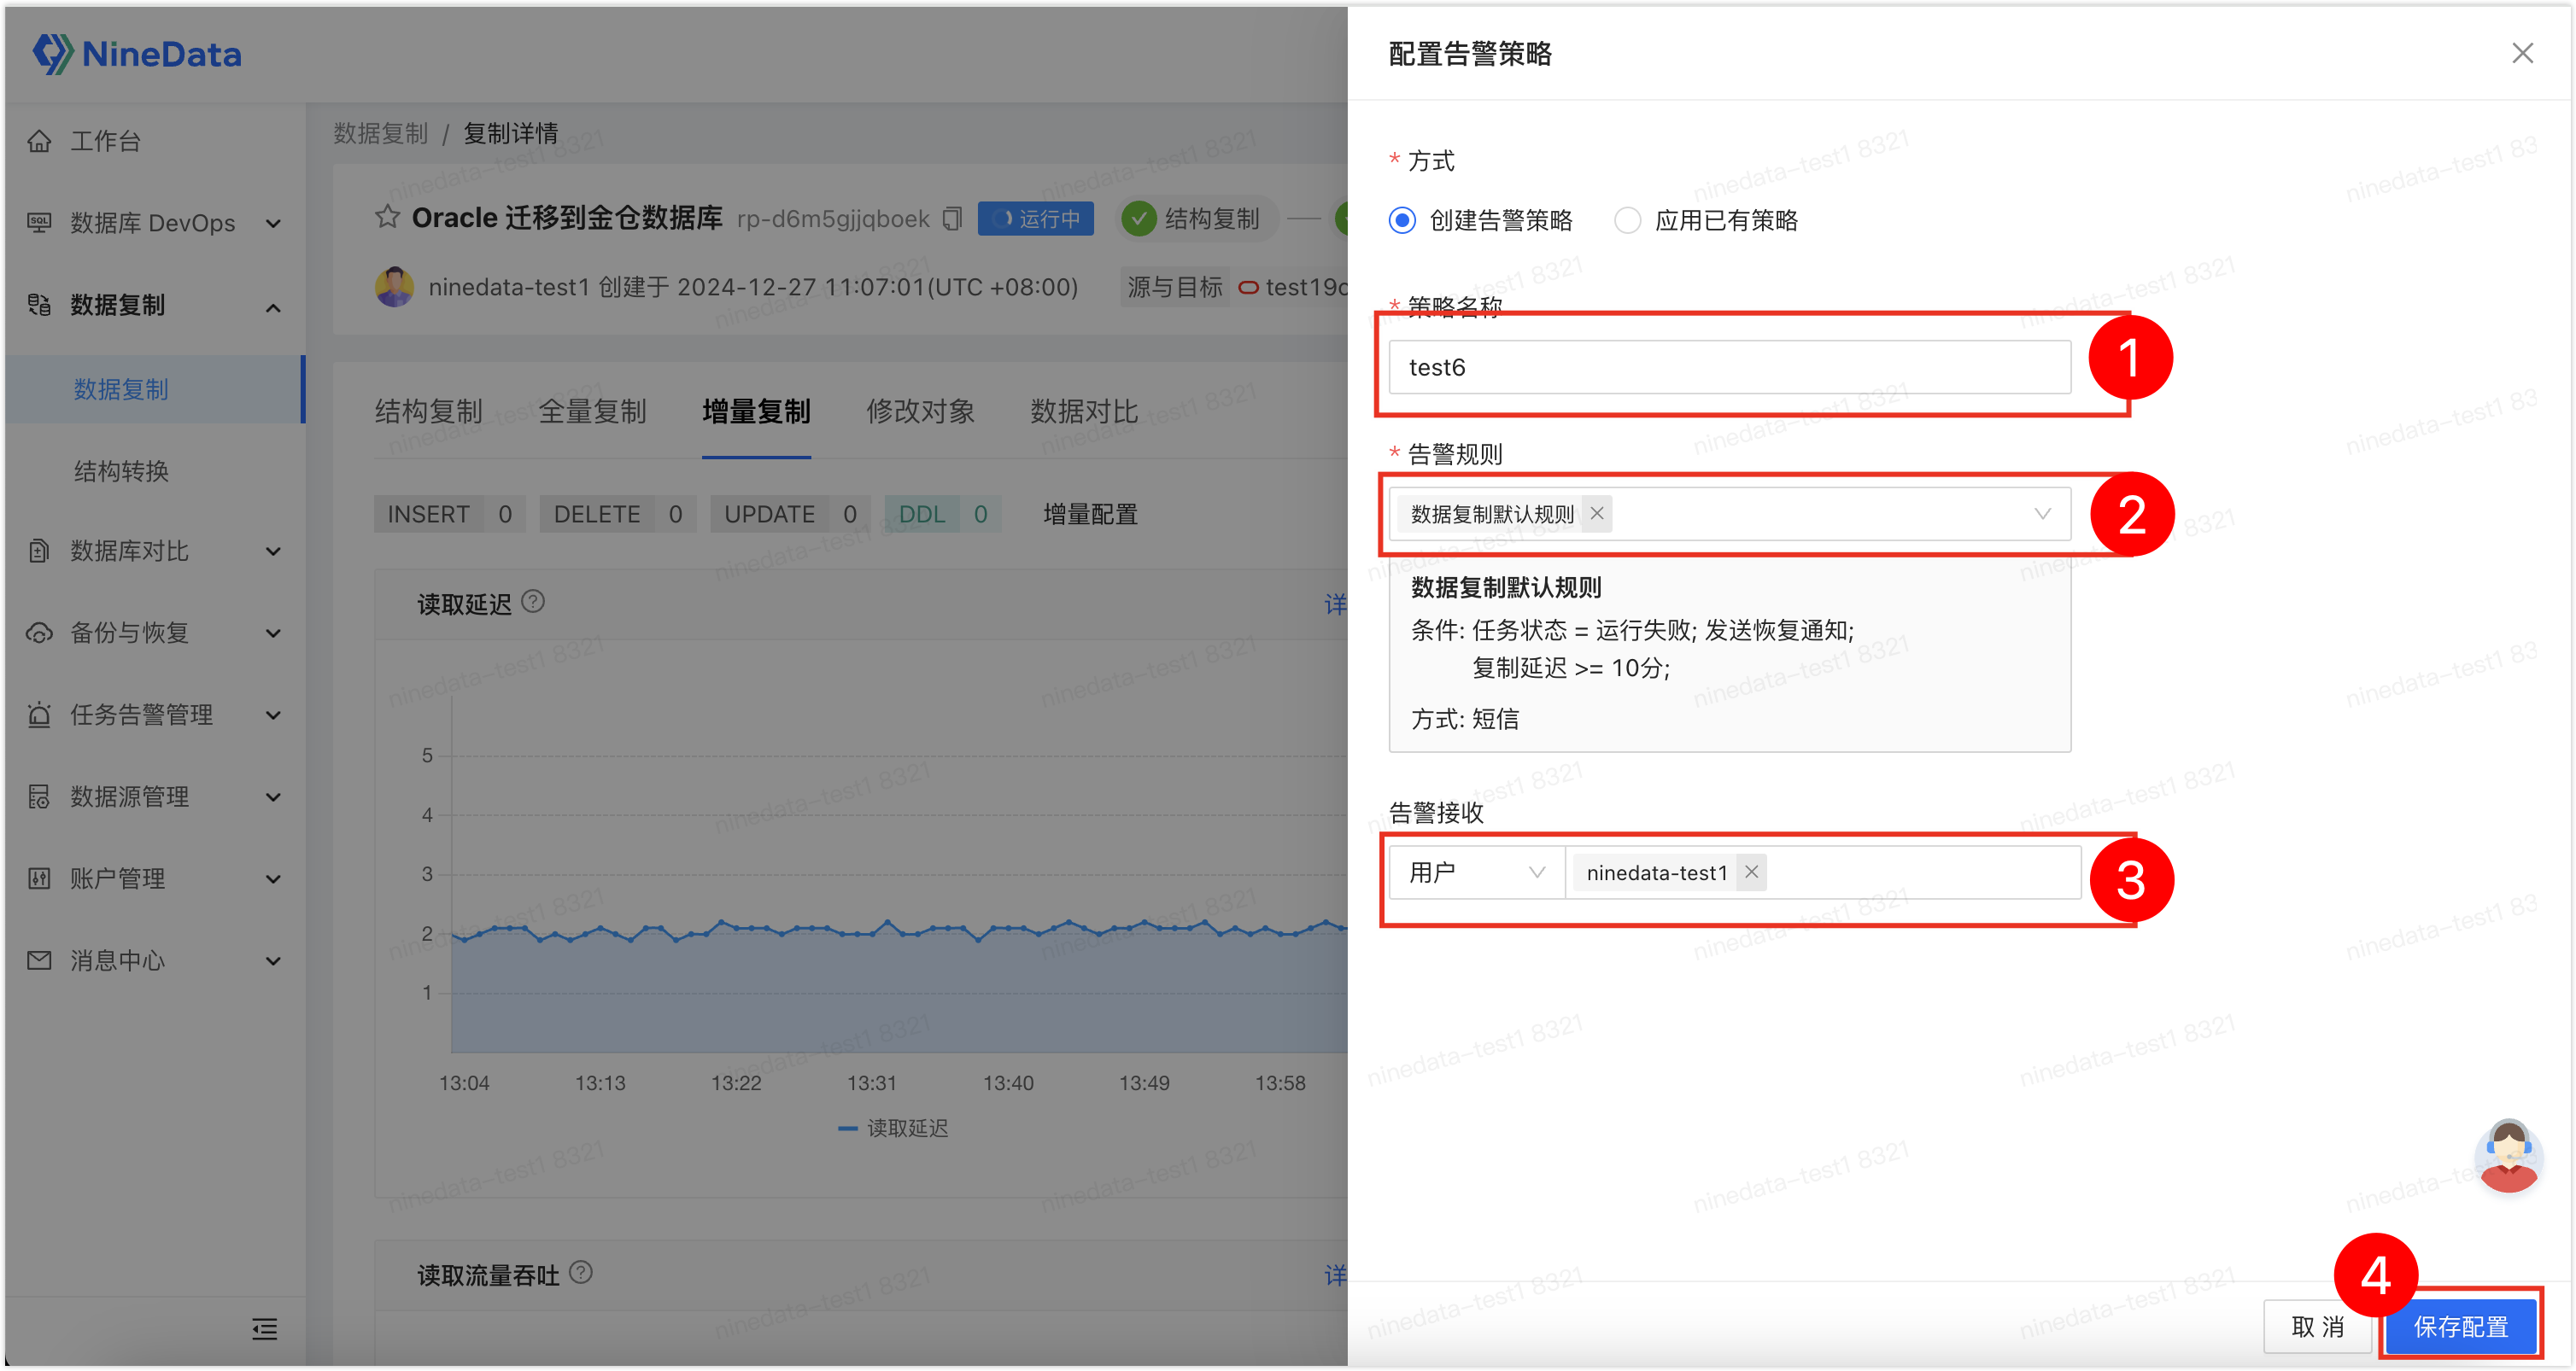Click the 账户管理 icon
The width and height of the screenshot is (2576, 1371).
39,878
